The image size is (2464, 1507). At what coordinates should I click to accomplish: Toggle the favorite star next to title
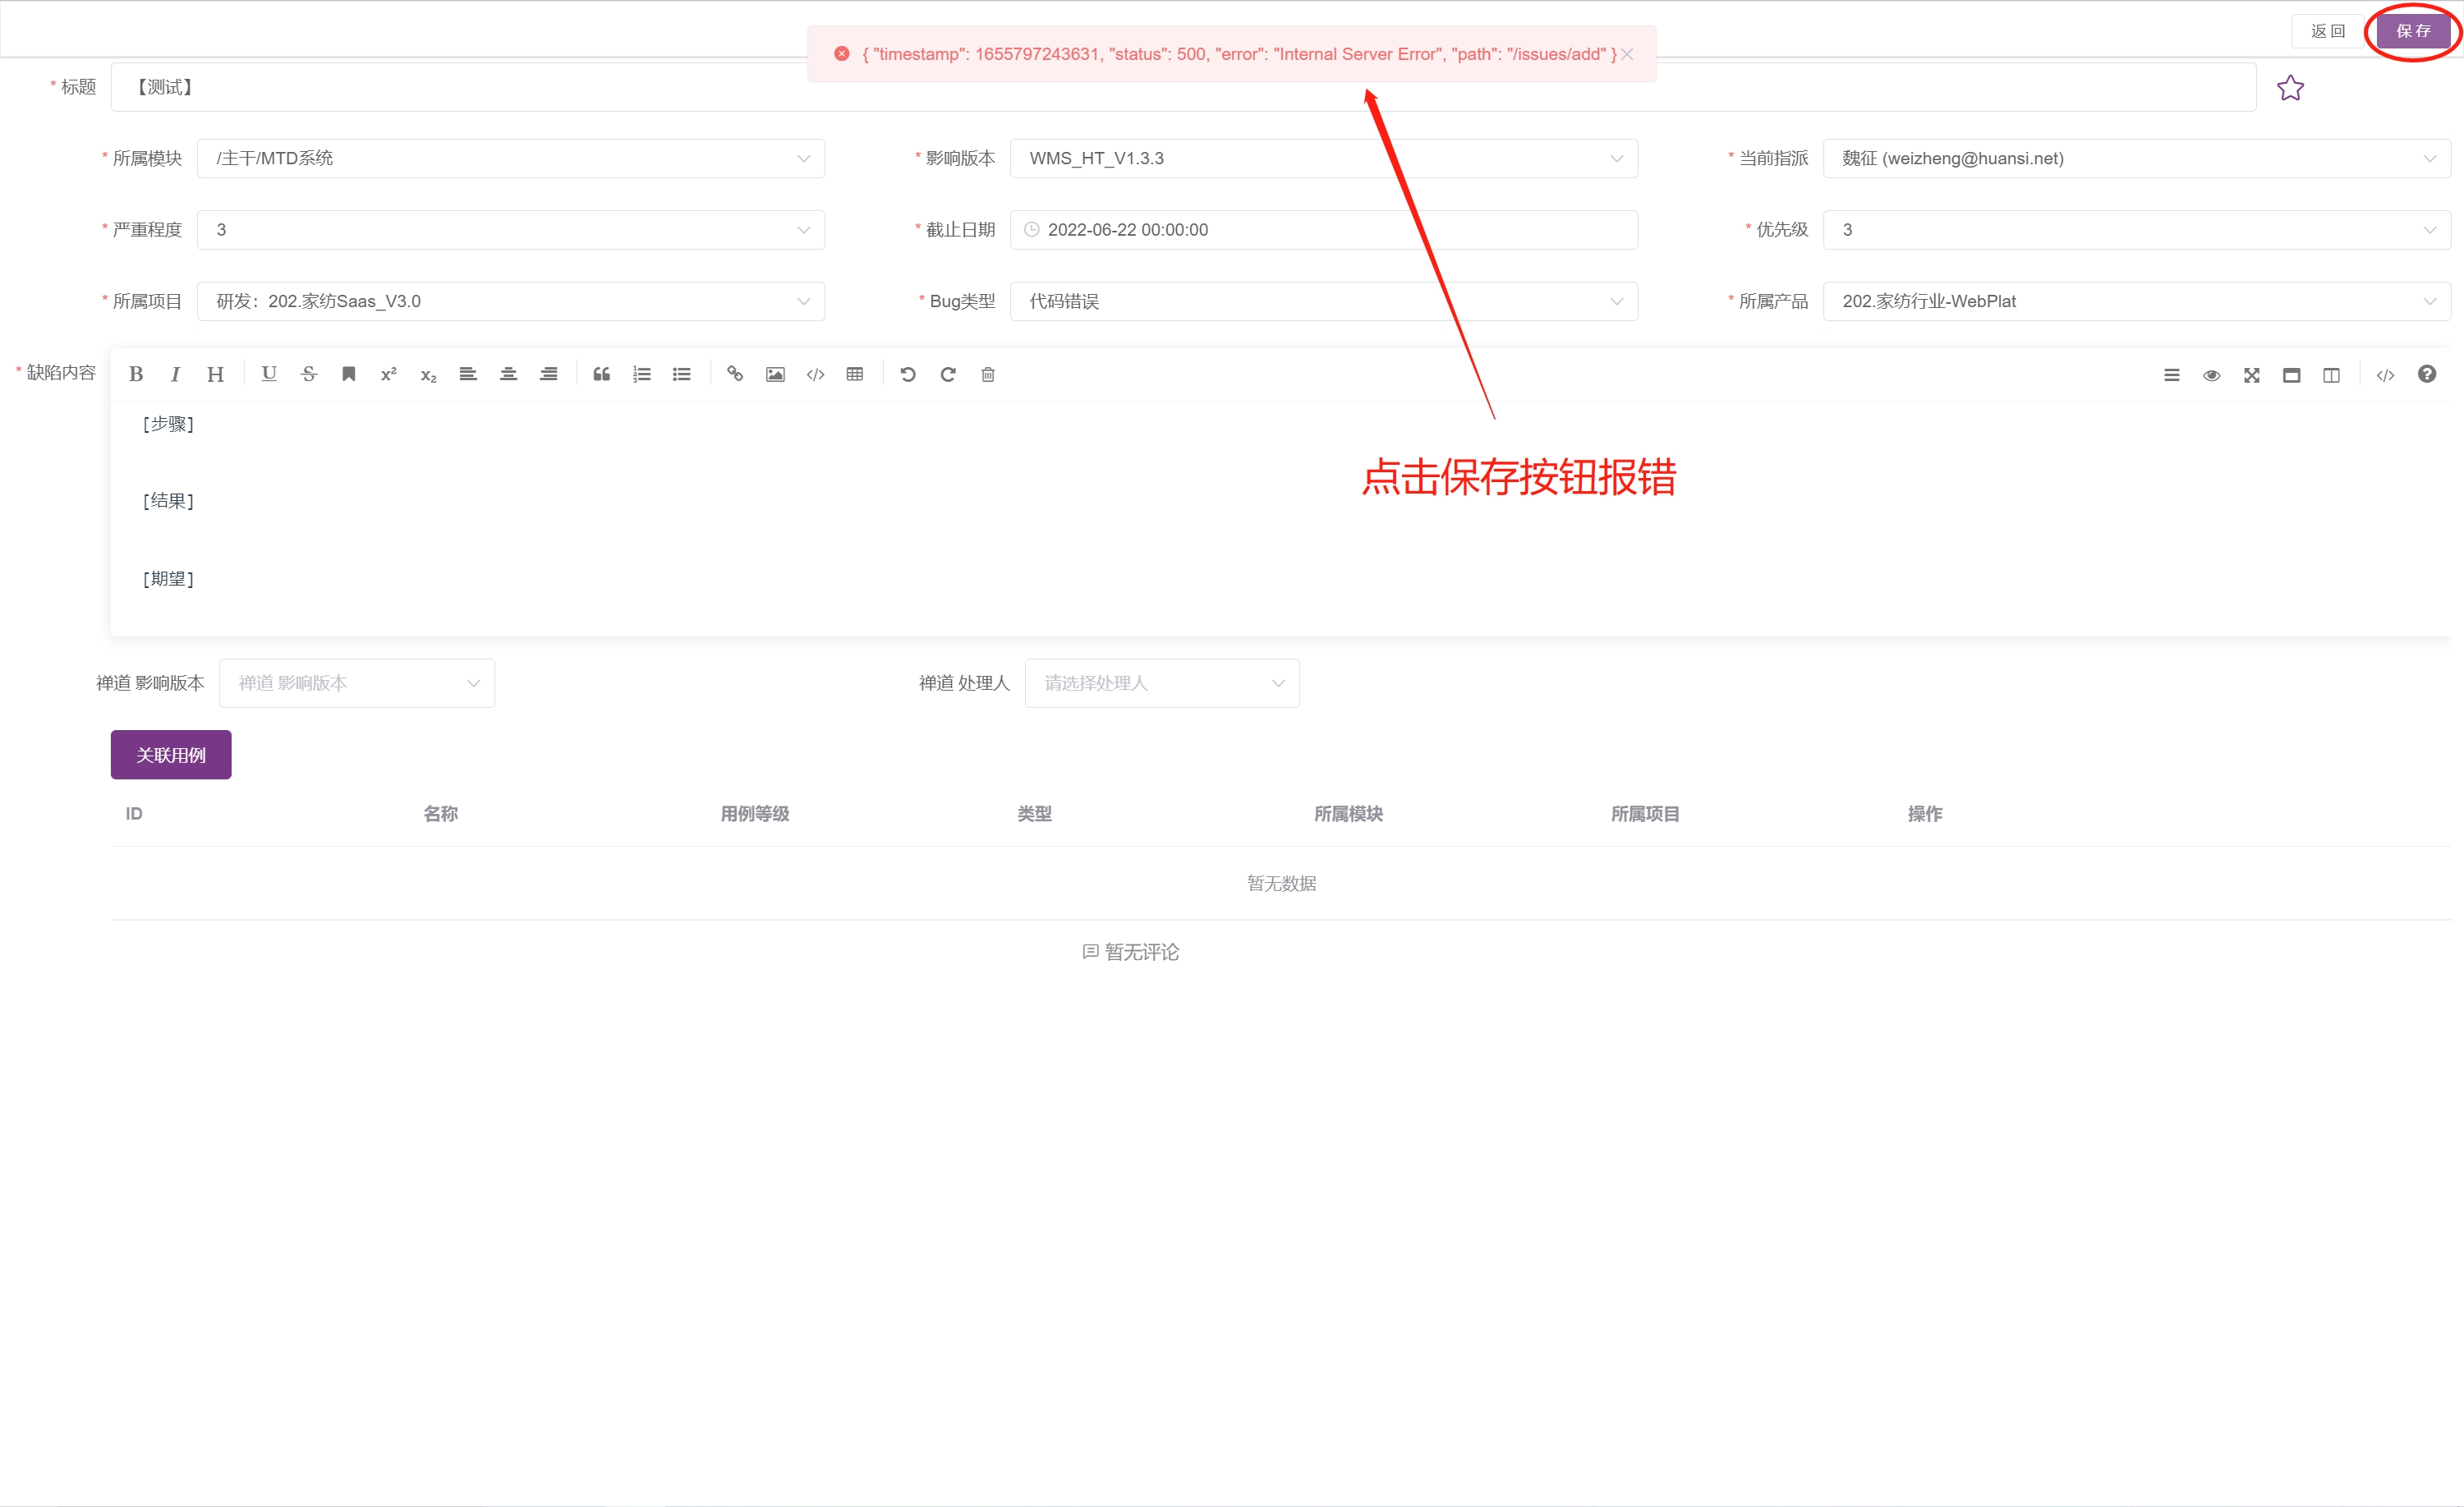[x=2291, y=88]
